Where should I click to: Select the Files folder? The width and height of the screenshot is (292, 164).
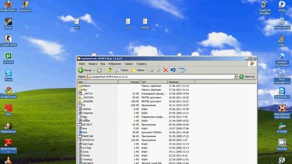point(83,90)
